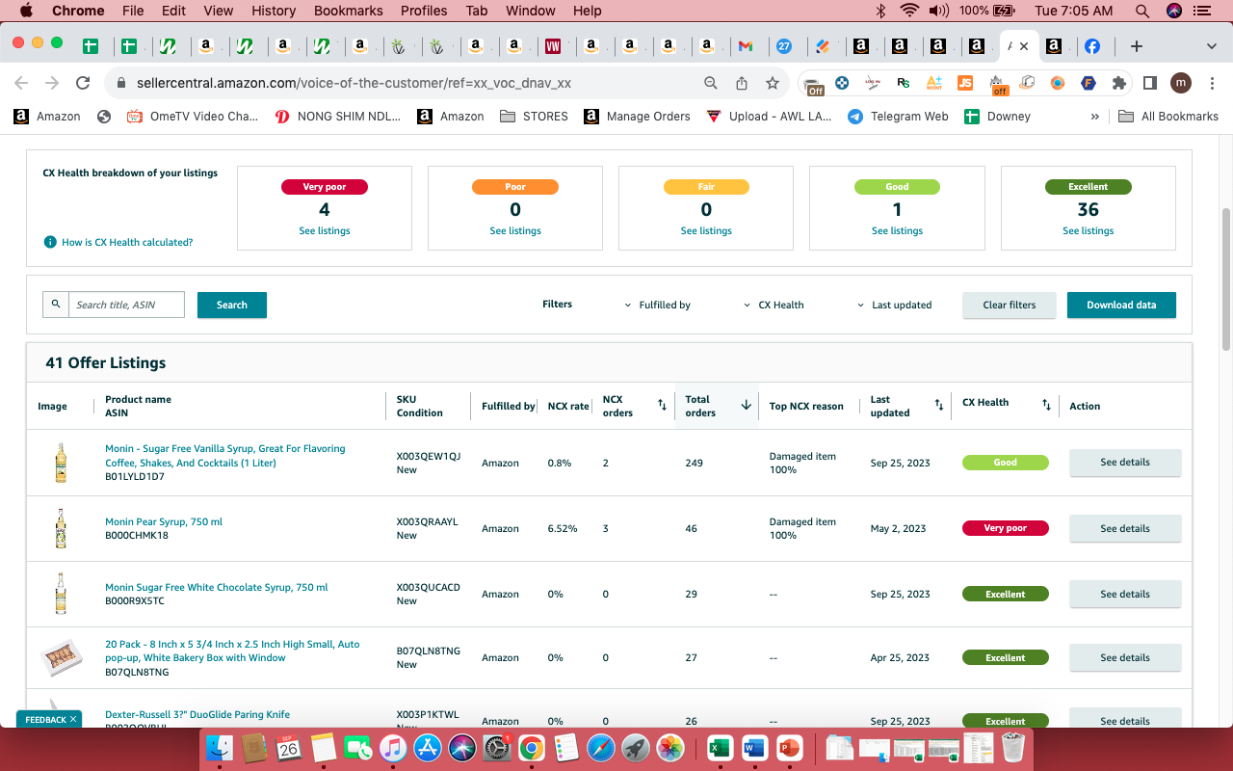Image resolution: width=1233 pixels, height=771 pixels.
Task: Sort listings by Total orders arrow
Action: (746, 406)
